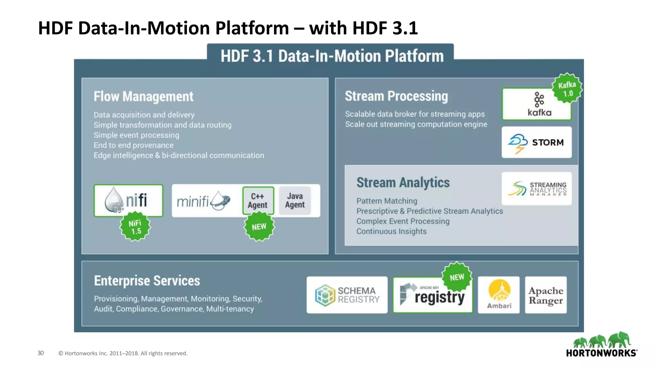Click the HDF 3.1 Data-In-Motion Platform banner
This screenshot has width=658, height=370.
[x=332, y=56]
